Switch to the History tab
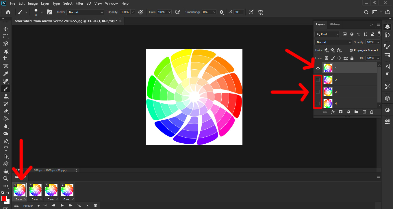The height and width of the screenshot is (209, 393). pos(335,24)
